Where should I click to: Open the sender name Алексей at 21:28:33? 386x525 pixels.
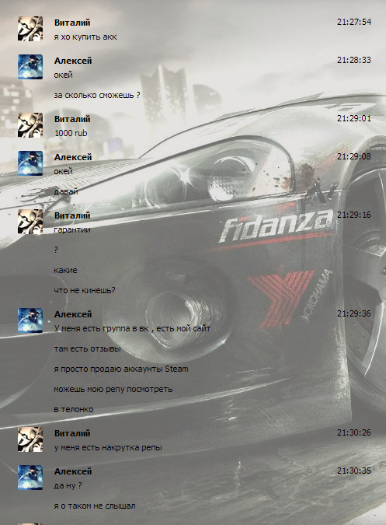(73, 61)
